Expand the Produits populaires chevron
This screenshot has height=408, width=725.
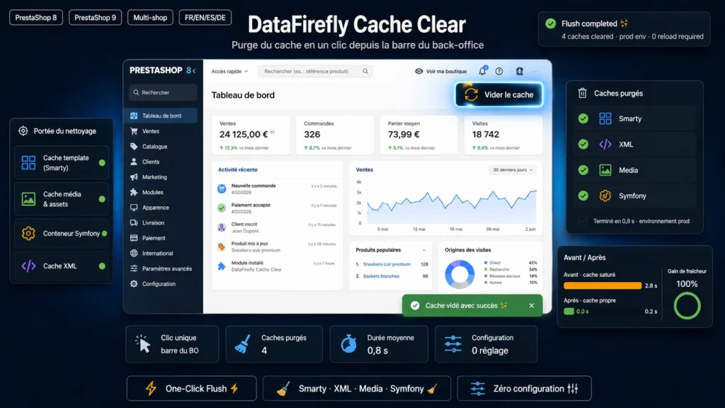point(424,250)
